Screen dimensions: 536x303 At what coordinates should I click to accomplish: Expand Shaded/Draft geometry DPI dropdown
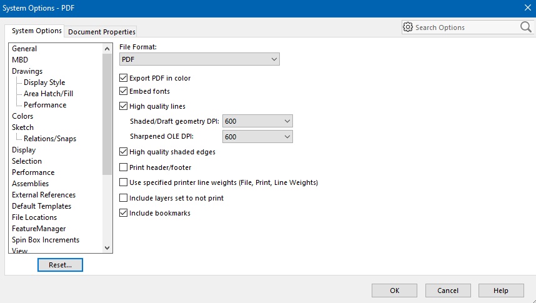pyautogui.click(x=257, y=121)
